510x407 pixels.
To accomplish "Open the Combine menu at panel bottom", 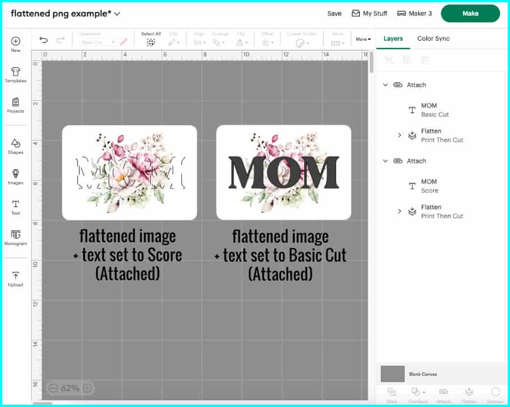I will 418,395.
